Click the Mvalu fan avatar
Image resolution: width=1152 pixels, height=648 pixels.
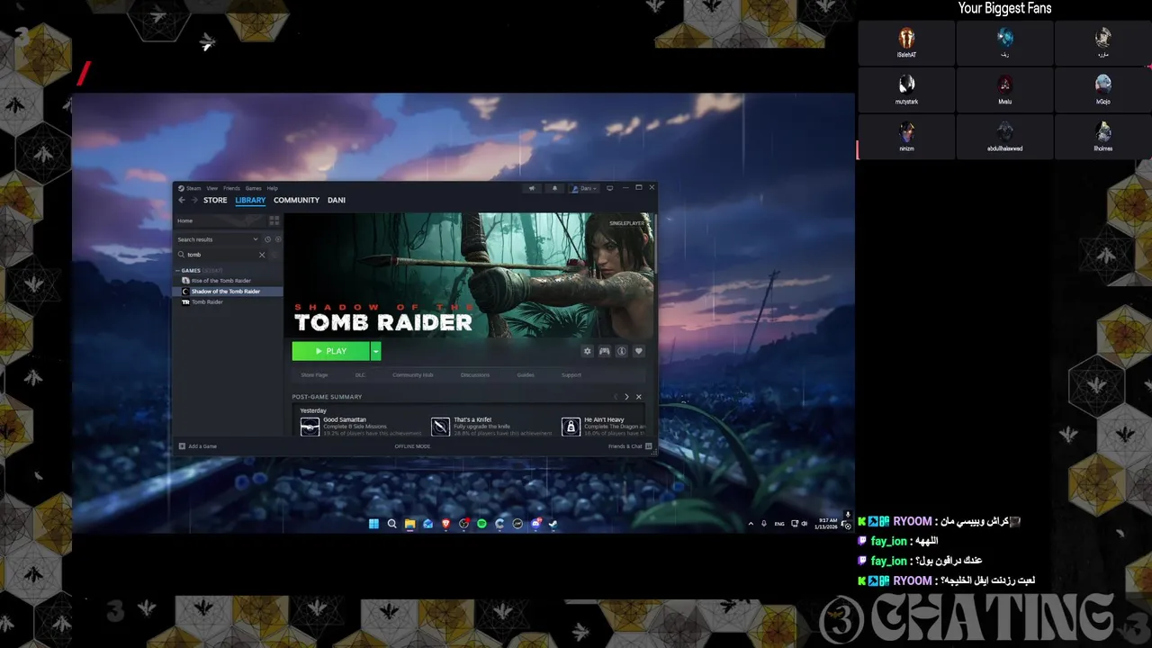pyautogui.click(x=1004, y=85)
